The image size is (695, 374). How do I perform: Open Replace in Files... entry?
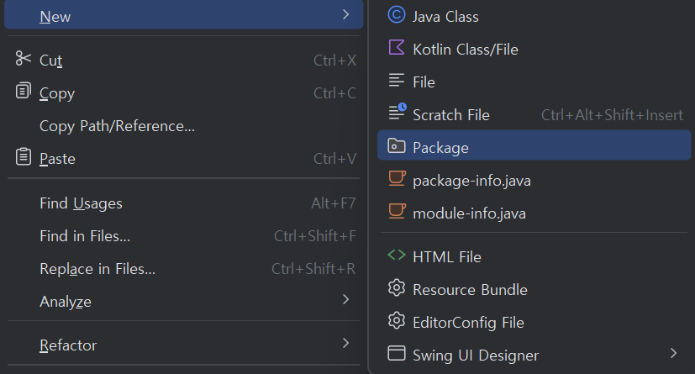click(x=183, y=269)
